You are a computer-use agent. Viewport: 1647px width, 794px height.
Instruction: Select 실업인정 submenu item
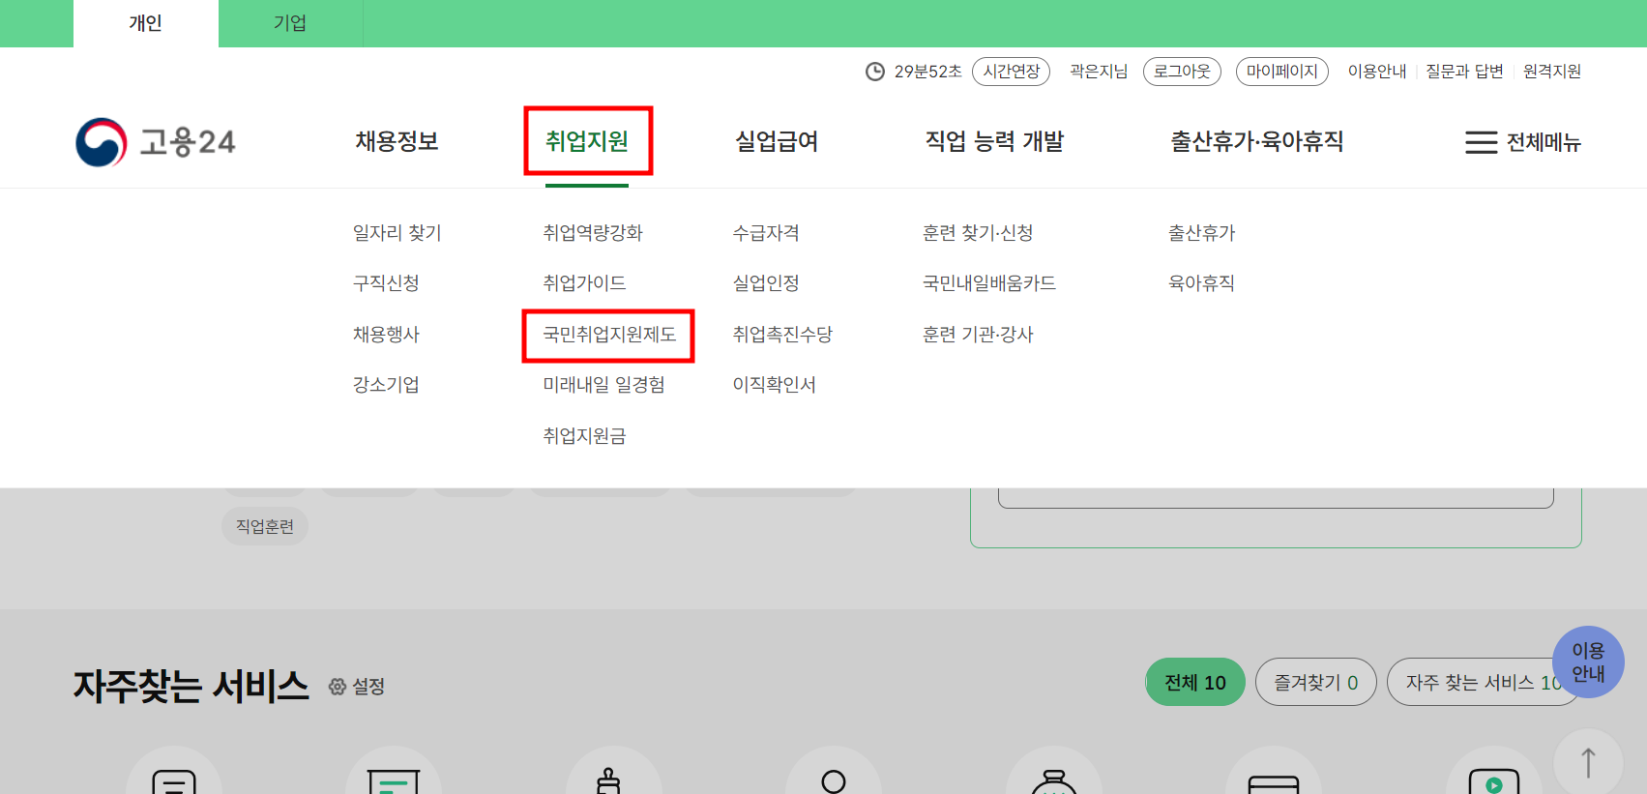766,283
